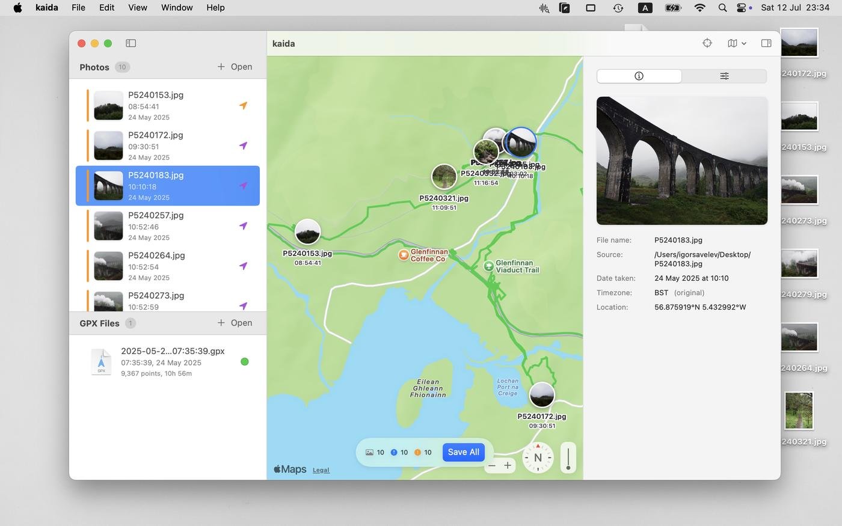Viewport: 842px width, 526px height.
Task: Switch to the info inspector tab
Action: pyautogui.click(x=639, y=76)
